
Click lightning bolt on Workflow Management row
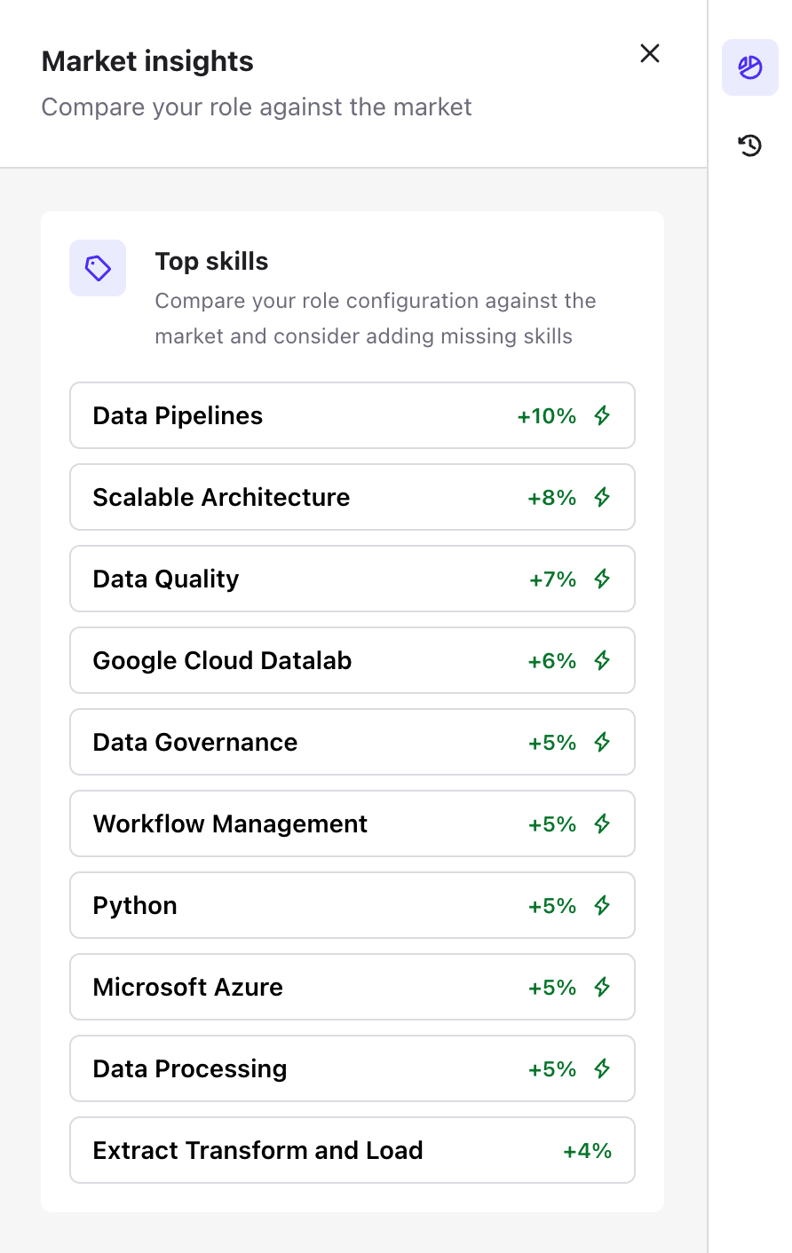point(602,824)
